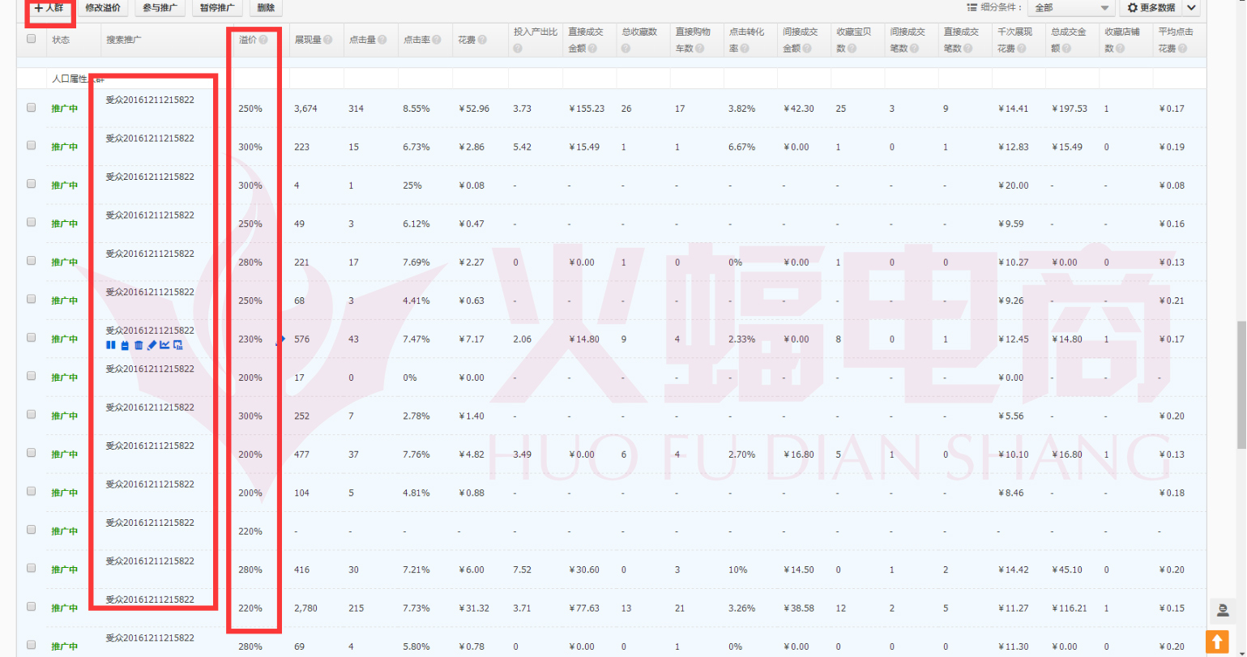Click the ¥155.23 direct sales amount

(587, 109)
